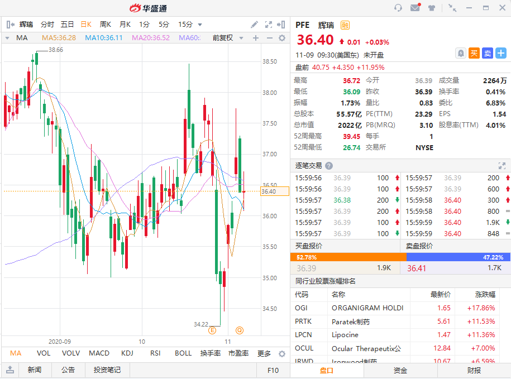Select 5-minute 5分 chart
This screenshot has width=511, height=379.
click(164, 25)
